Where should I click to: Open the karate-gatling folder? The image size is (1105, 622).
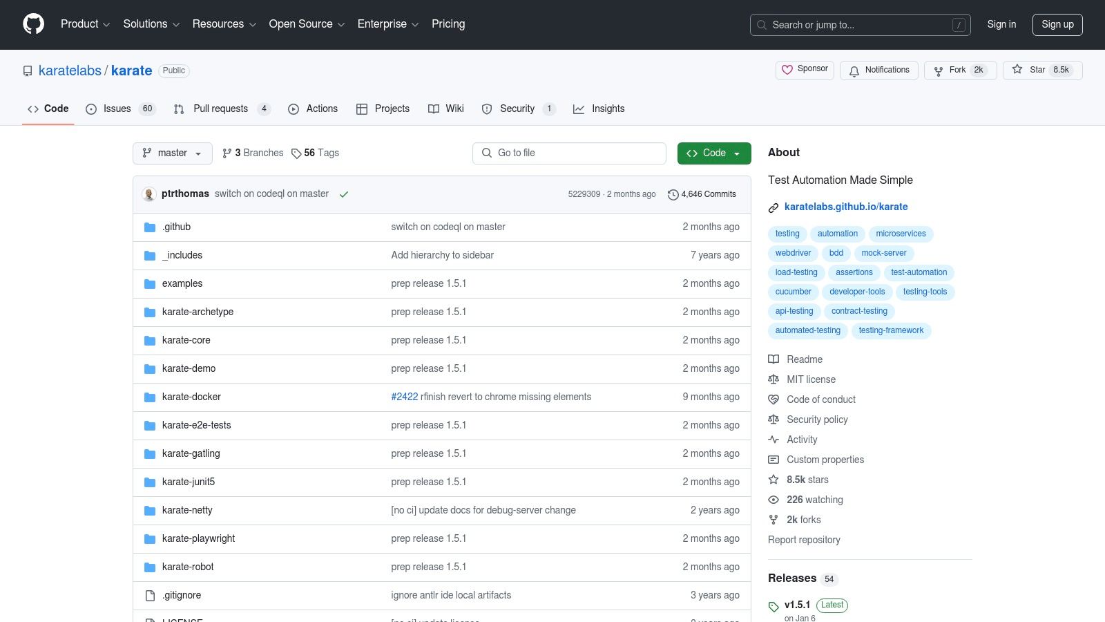pyautogui.click(x=191, y=454)
